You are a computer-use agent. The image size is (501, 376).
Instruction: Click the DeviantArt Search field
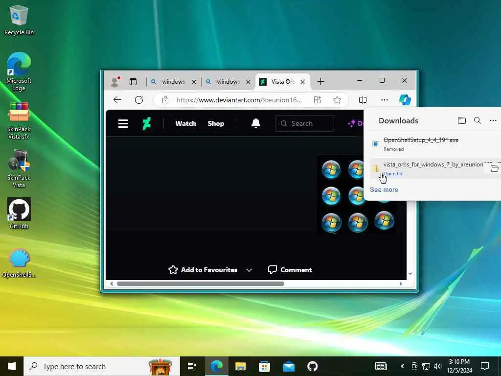tap(305, 123)
